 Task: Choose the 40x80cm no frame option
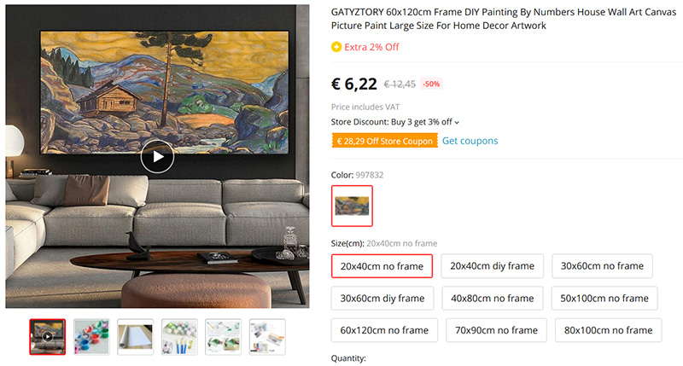tap(493, 298)
